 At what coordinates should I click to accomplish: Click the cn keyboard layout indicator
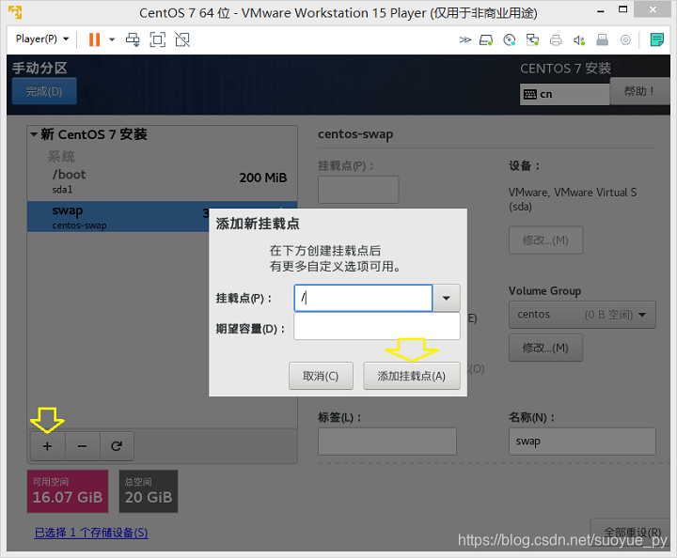point(565,94)
